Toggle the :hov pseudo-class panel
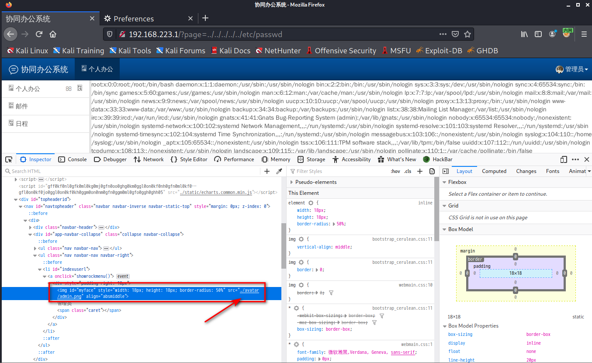Viewport: 592px width, 363px height. (x=395, y=171)
